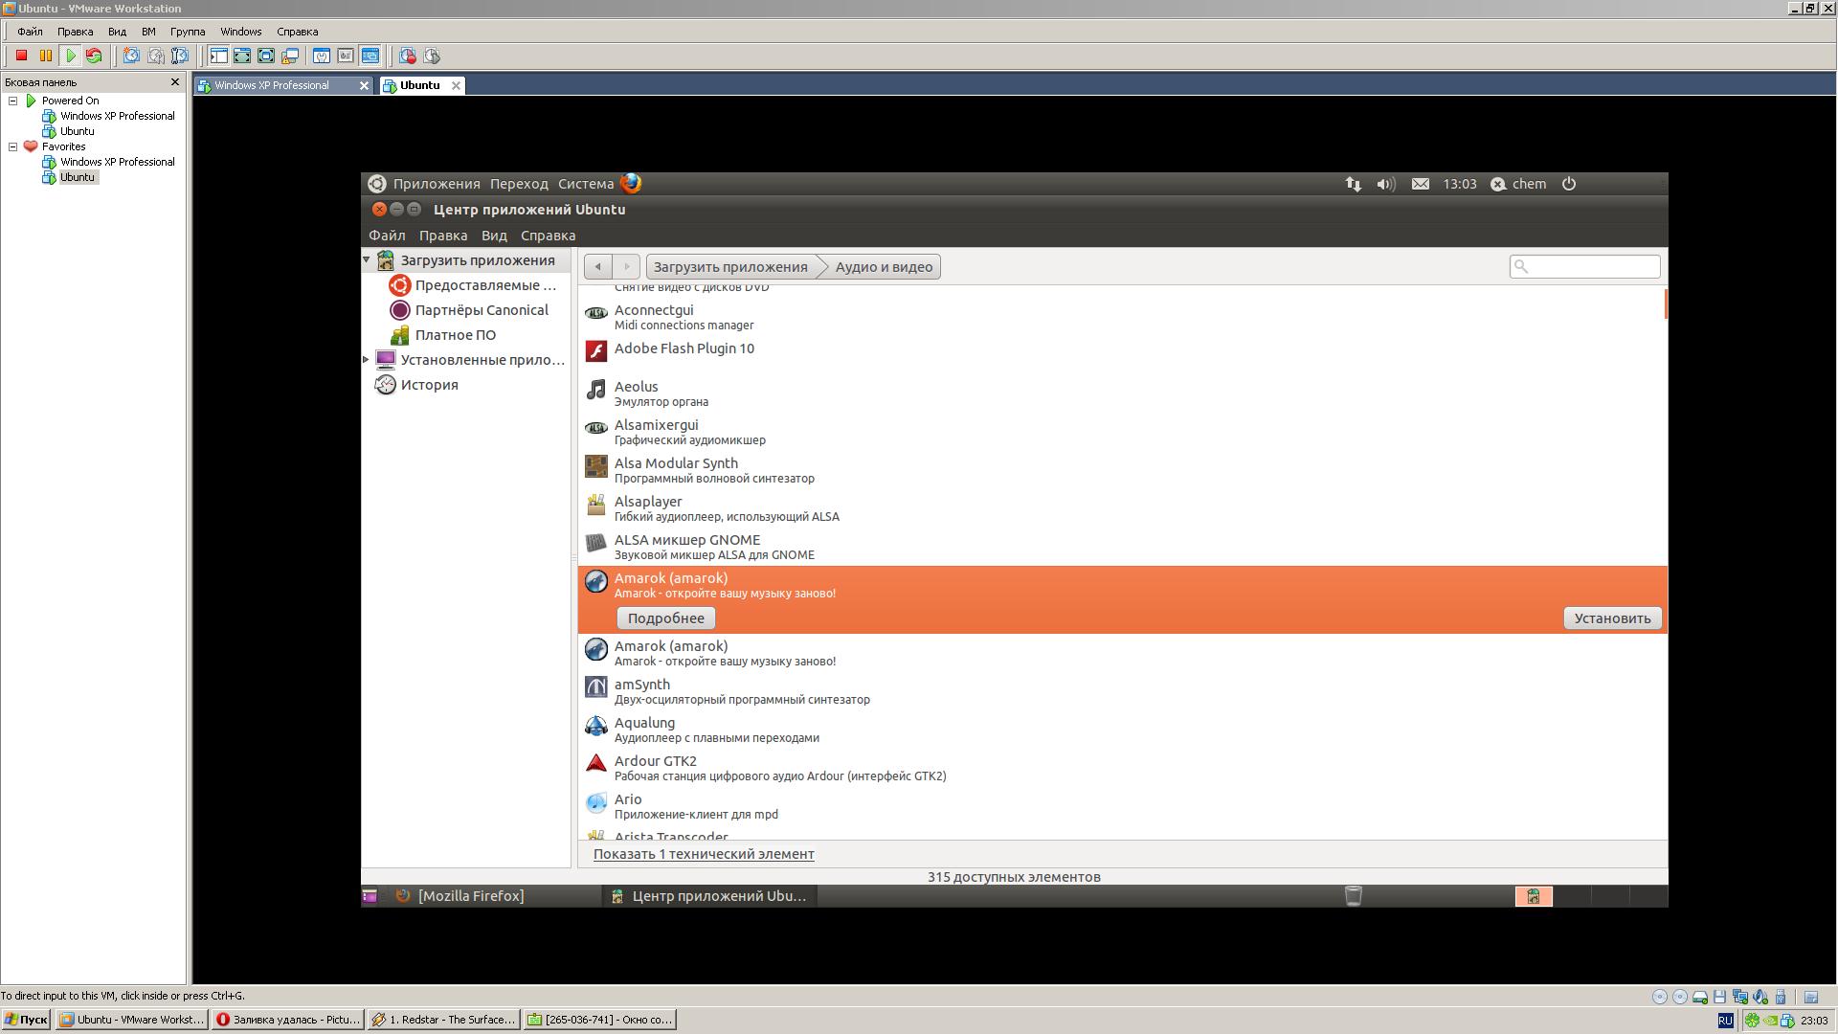Click the VMware USB device status icon
The image size is (1838, 1034).
tap(1781, 997)
